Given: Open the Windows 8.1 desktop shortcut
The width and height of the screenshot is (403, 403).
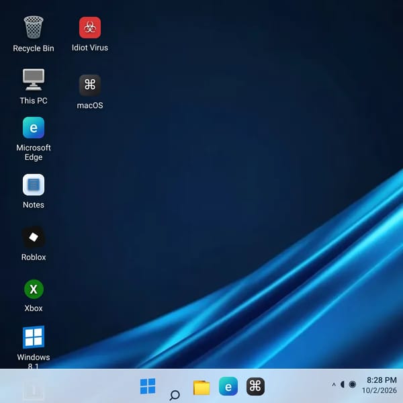Looking at the screenshot, I should click(x=34, y=337).
